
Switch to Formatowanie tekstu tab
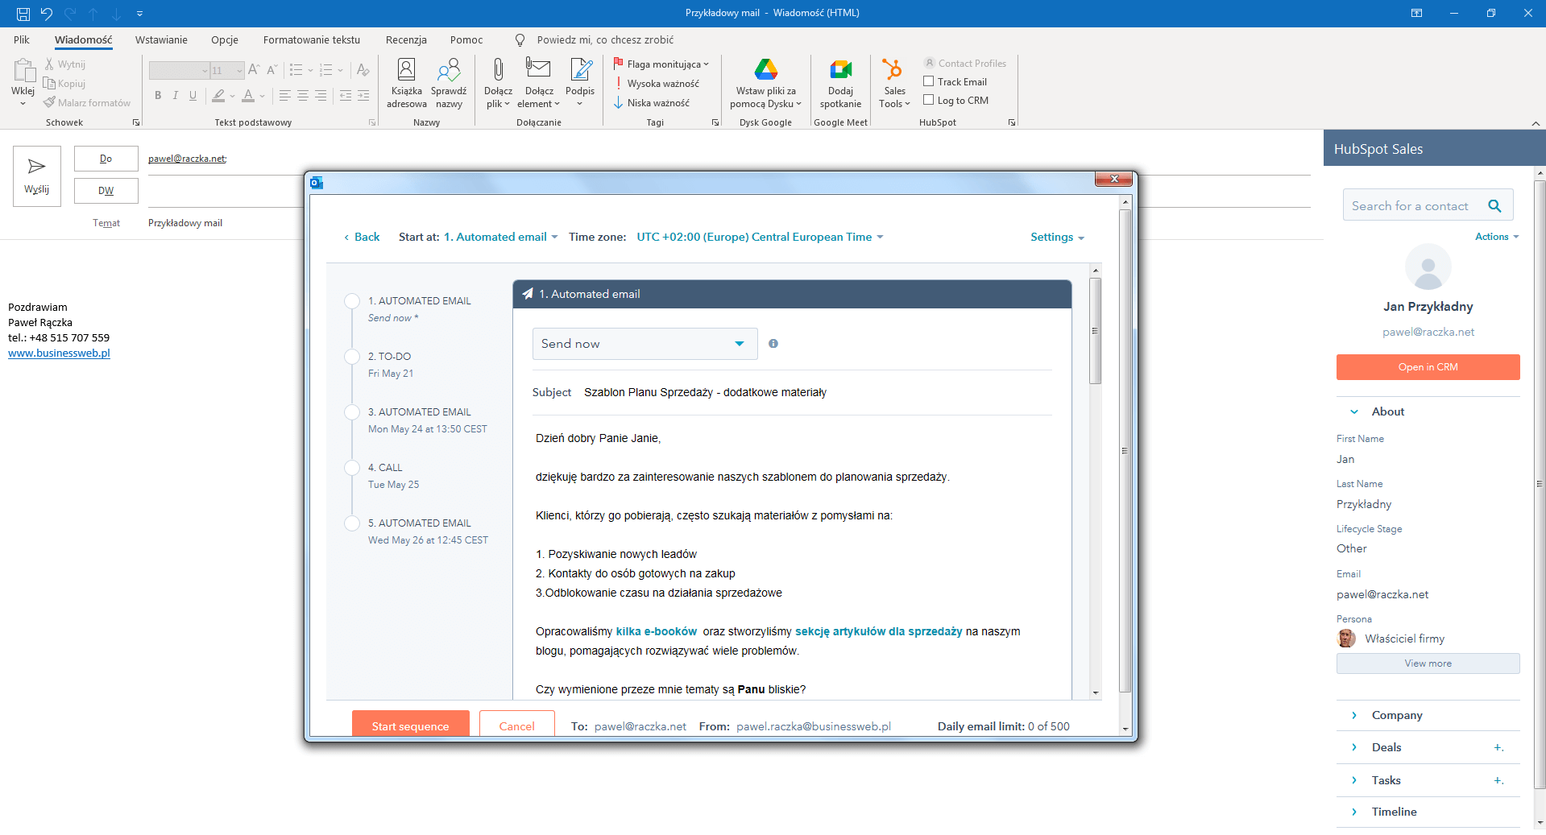pyautogui.click(x=312, y=40)
